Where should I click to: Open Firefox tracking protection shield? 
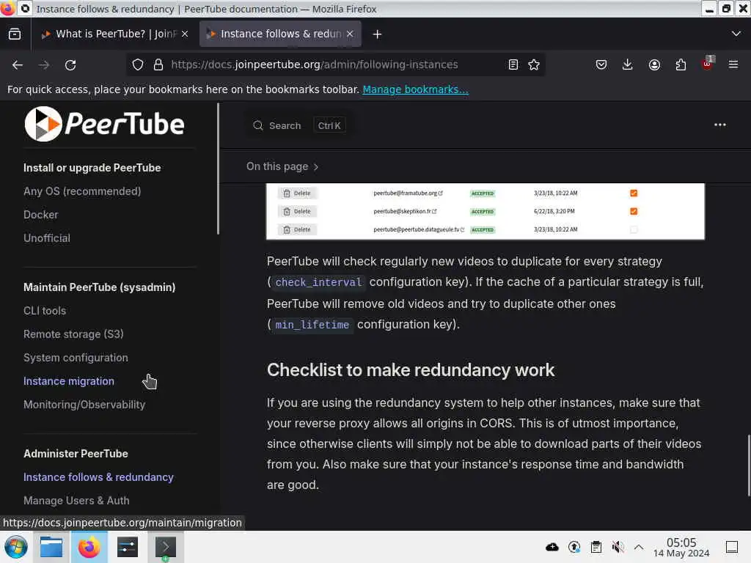138,65
